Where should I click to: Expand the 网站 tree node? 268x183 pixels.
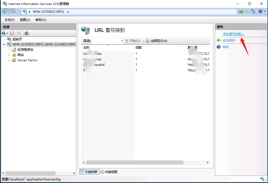tap(9, 55)
